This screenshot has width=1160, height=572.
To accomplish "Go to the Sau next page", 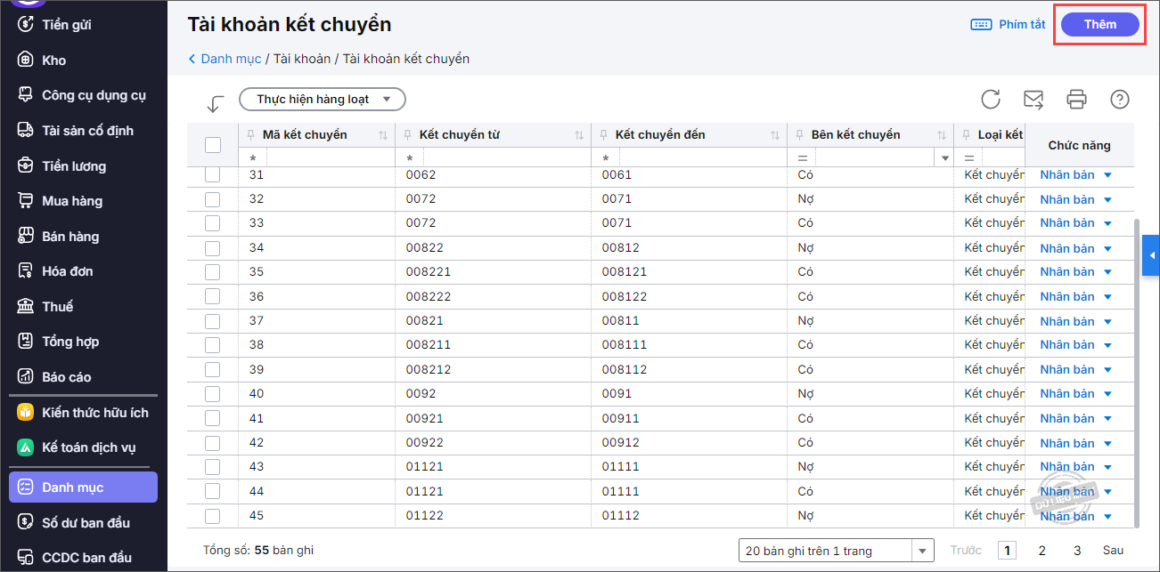I will [1114, 551].
